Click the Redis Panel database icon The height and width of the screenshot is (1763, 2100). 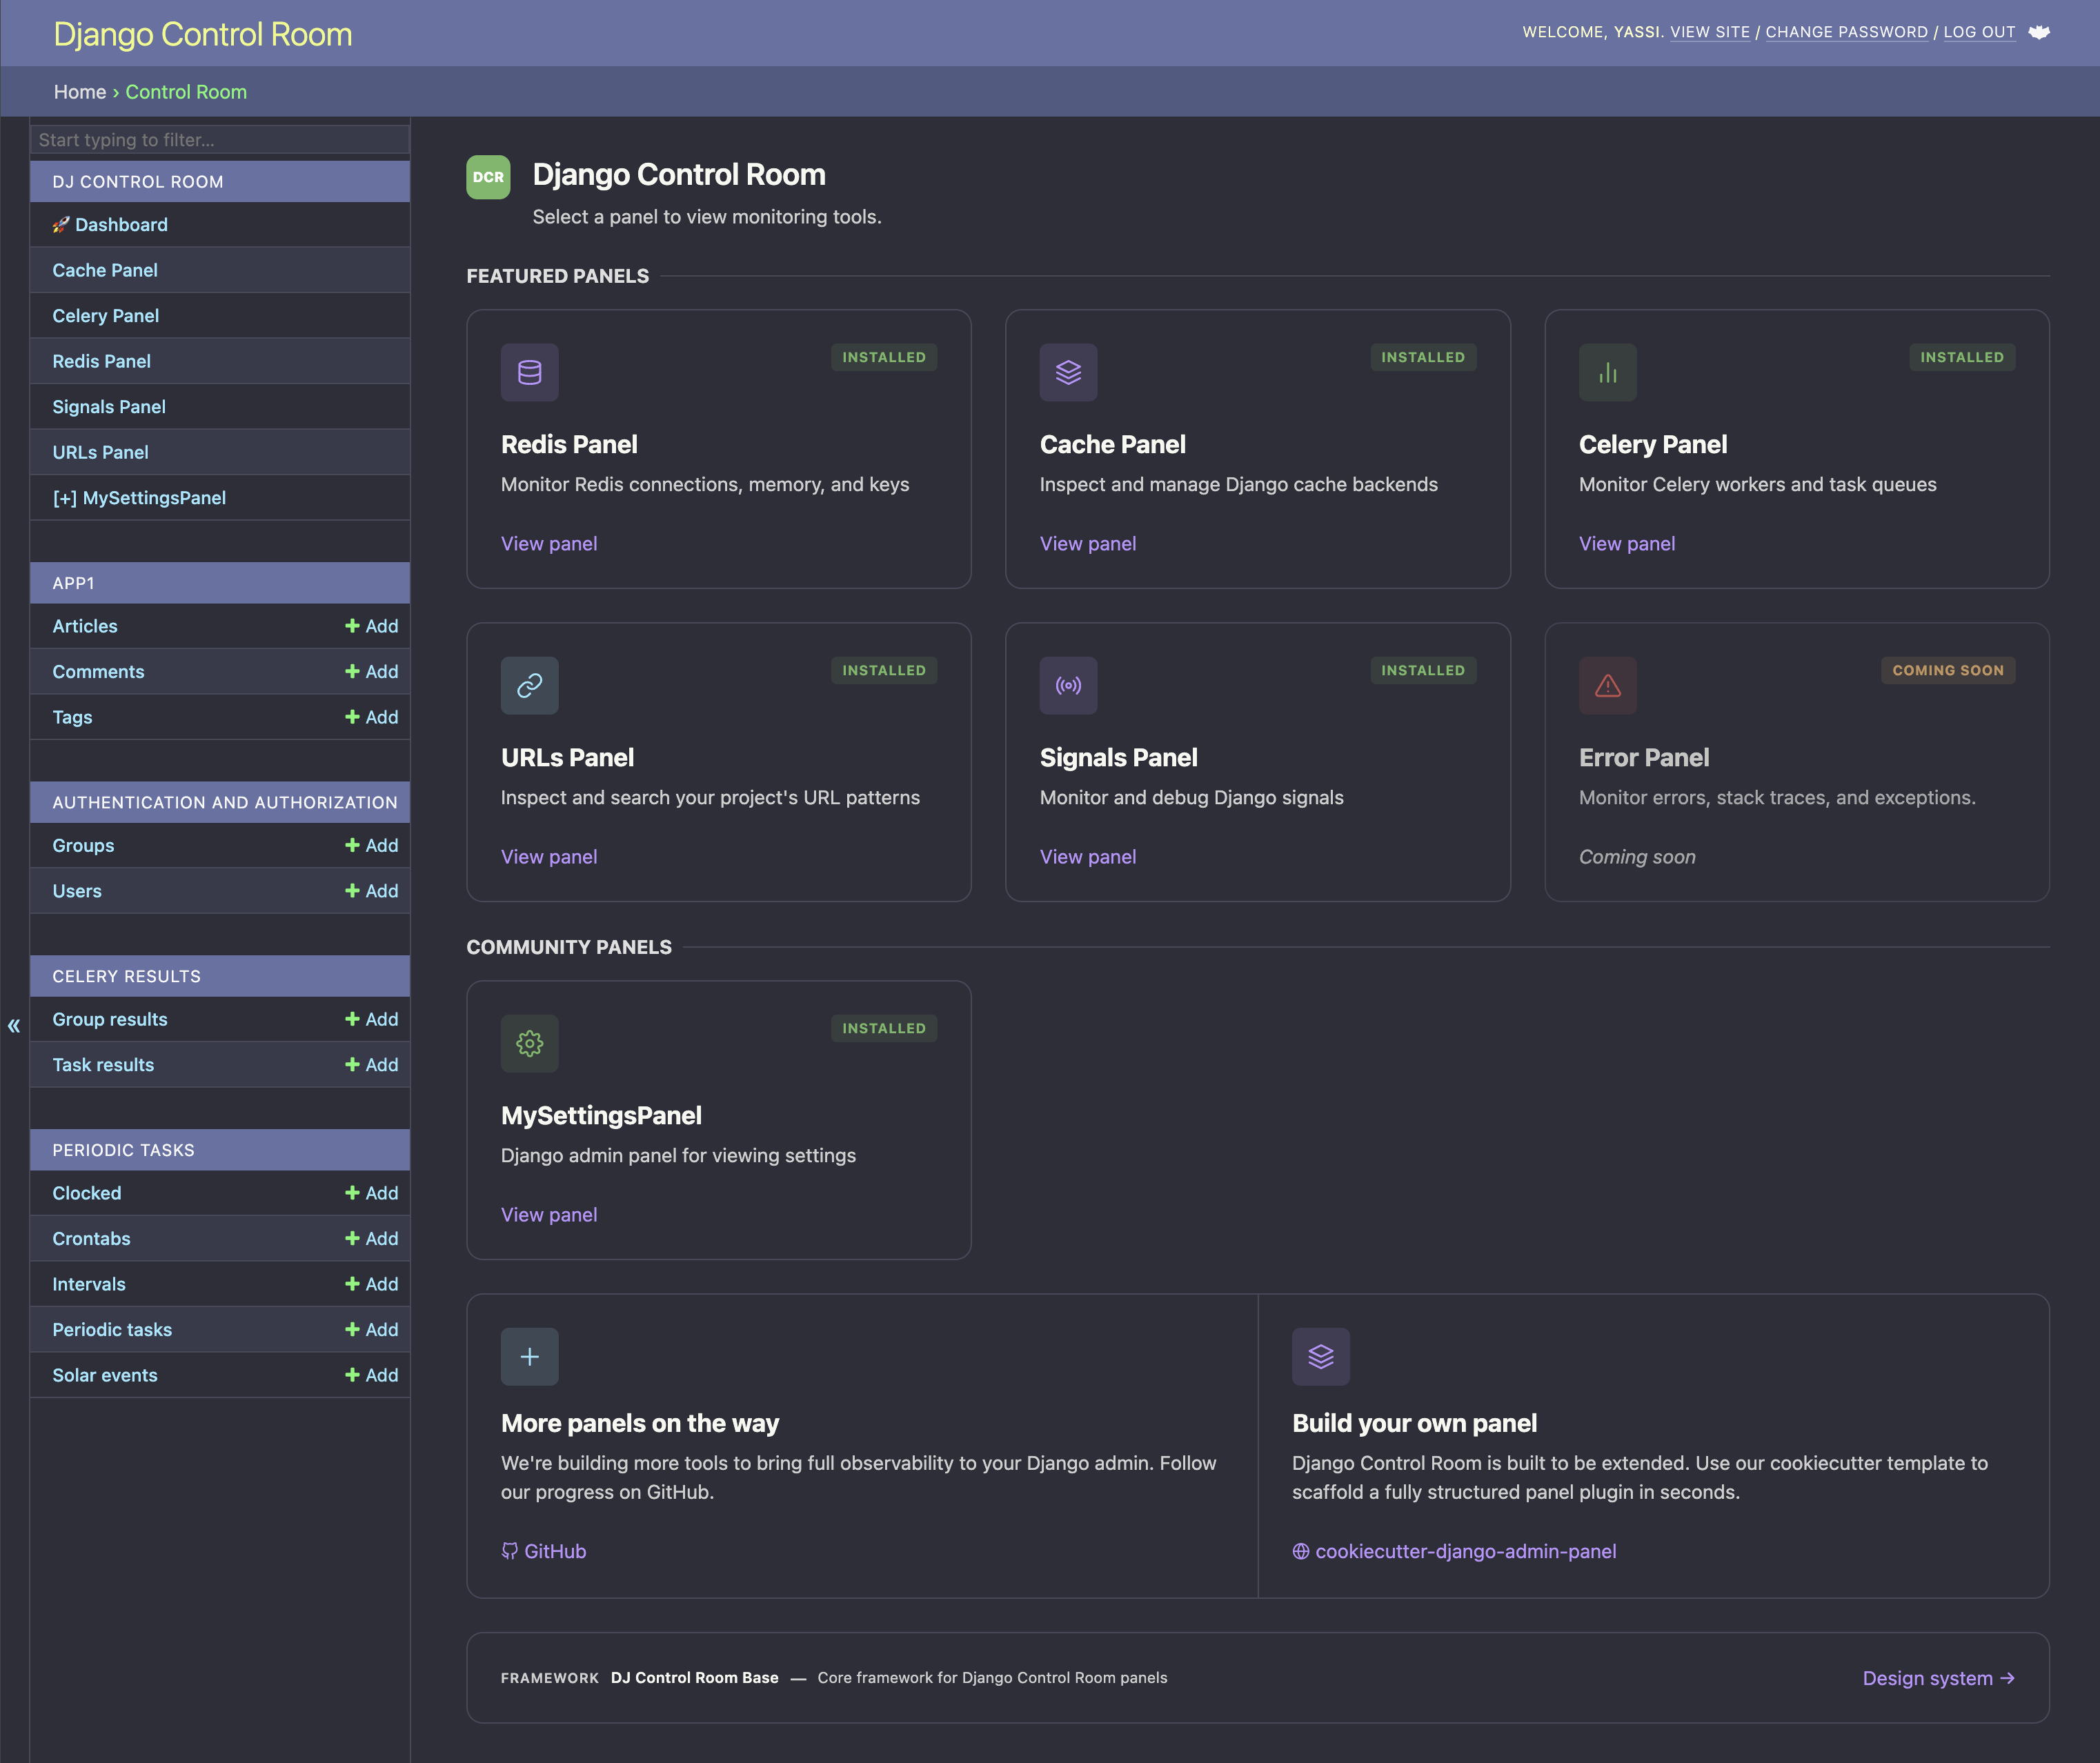coord(529,372)
